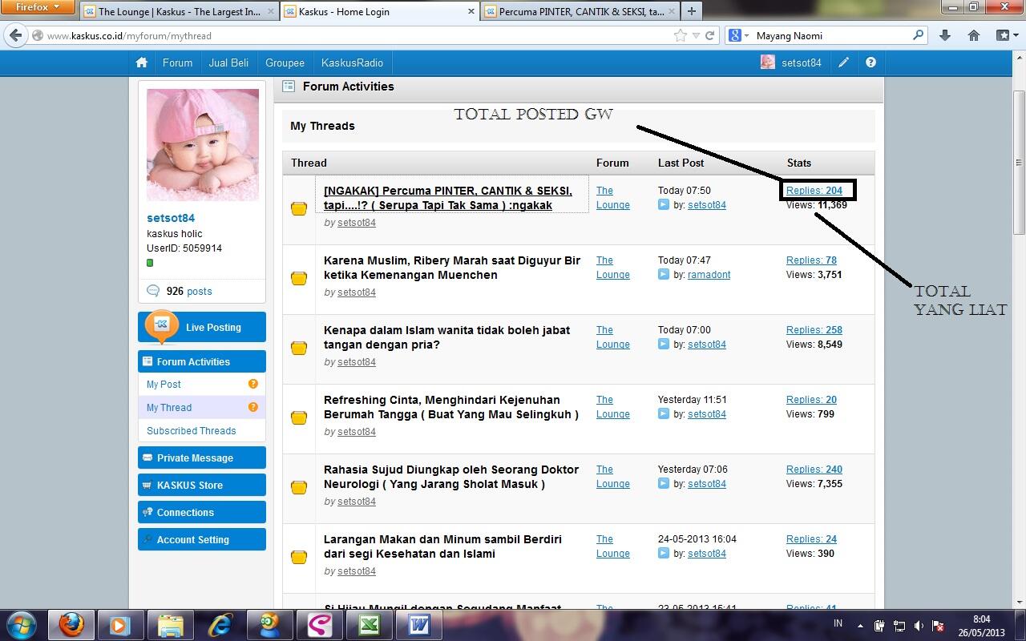This screenshot has width=1026, height=641.
Task: Open KASKUS Store in the sidebar
Action: 202,485
